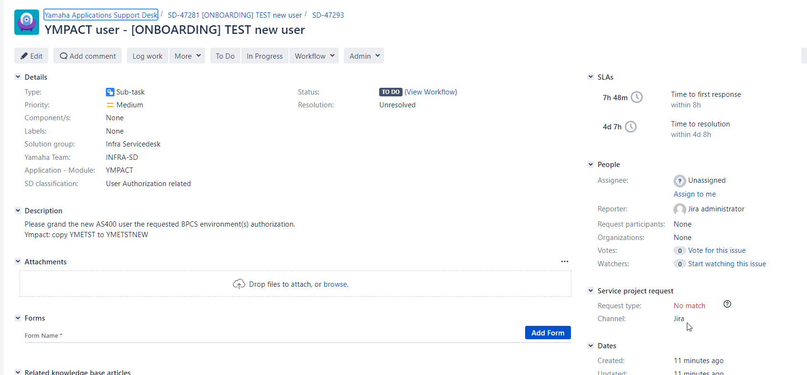
Task: Click the View Workflow link
Action: (x=431, y=92)
